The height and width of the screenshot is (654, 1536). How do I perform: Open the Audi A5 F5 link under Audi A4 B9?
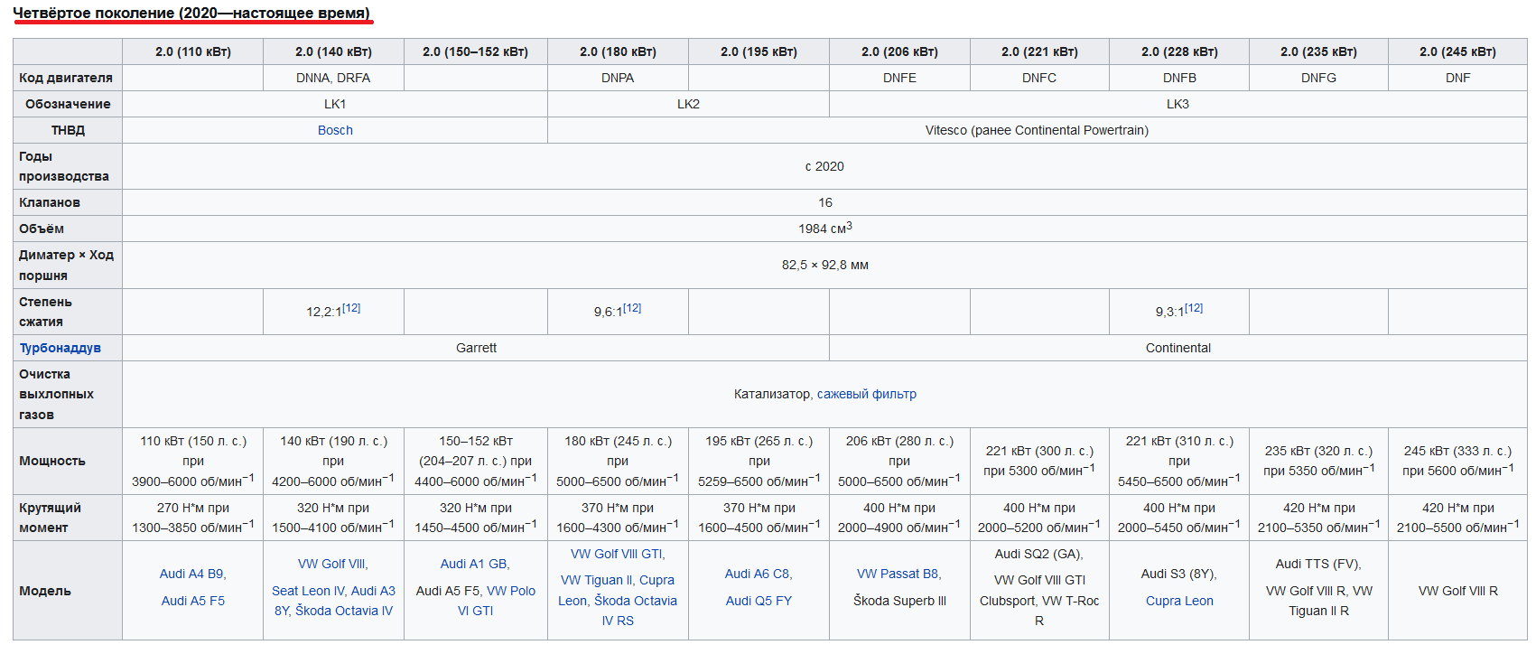pyautogui.click(x=193, y=601)
